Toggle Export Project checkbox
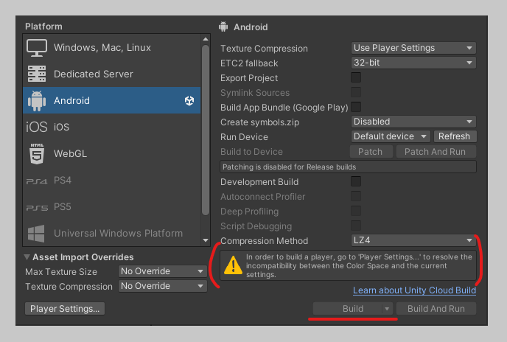The height and width of the screenshot is (342, 507). pos(356,77)
